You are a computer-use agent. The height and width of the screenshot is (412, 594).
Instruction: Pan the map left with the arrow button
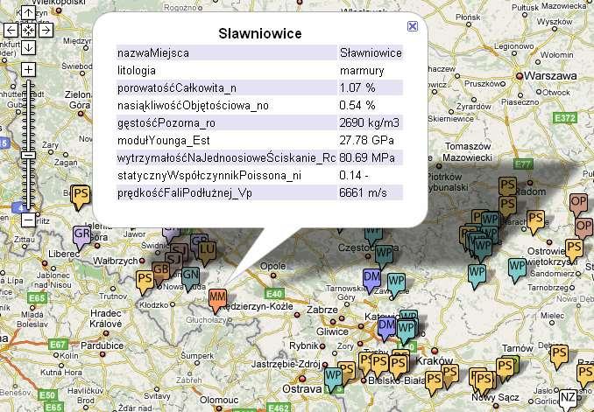click(x=11, y=31)
